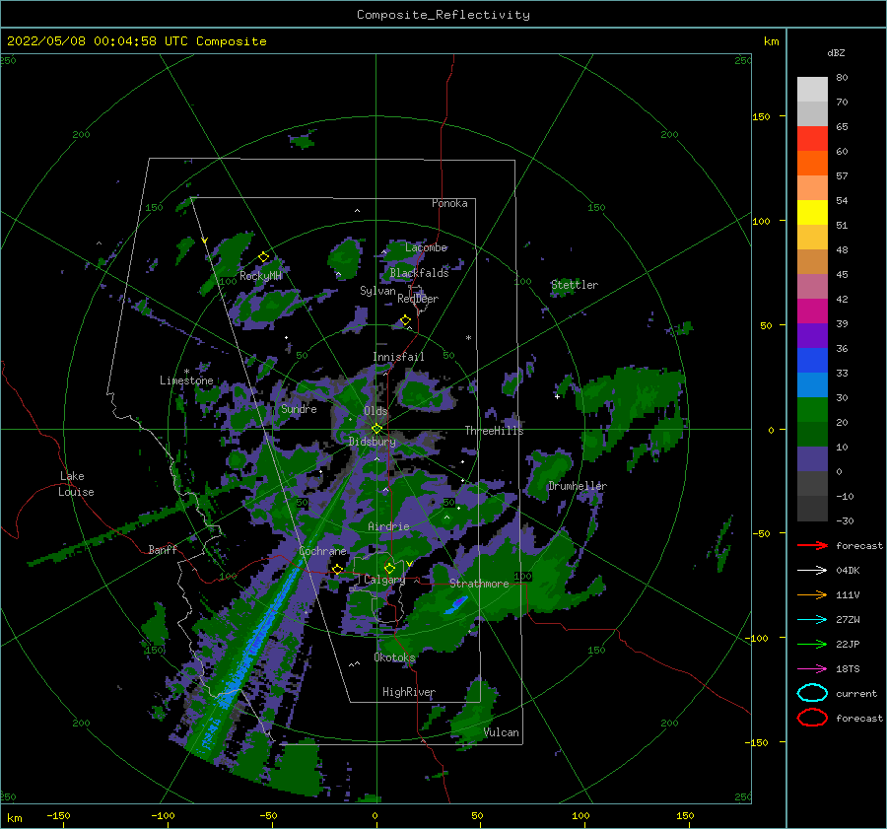Screen dimensions: 887x829
Task: Select the light gray swatch between 80 and 70 dBZ
Action: click(x=812, y=90)
